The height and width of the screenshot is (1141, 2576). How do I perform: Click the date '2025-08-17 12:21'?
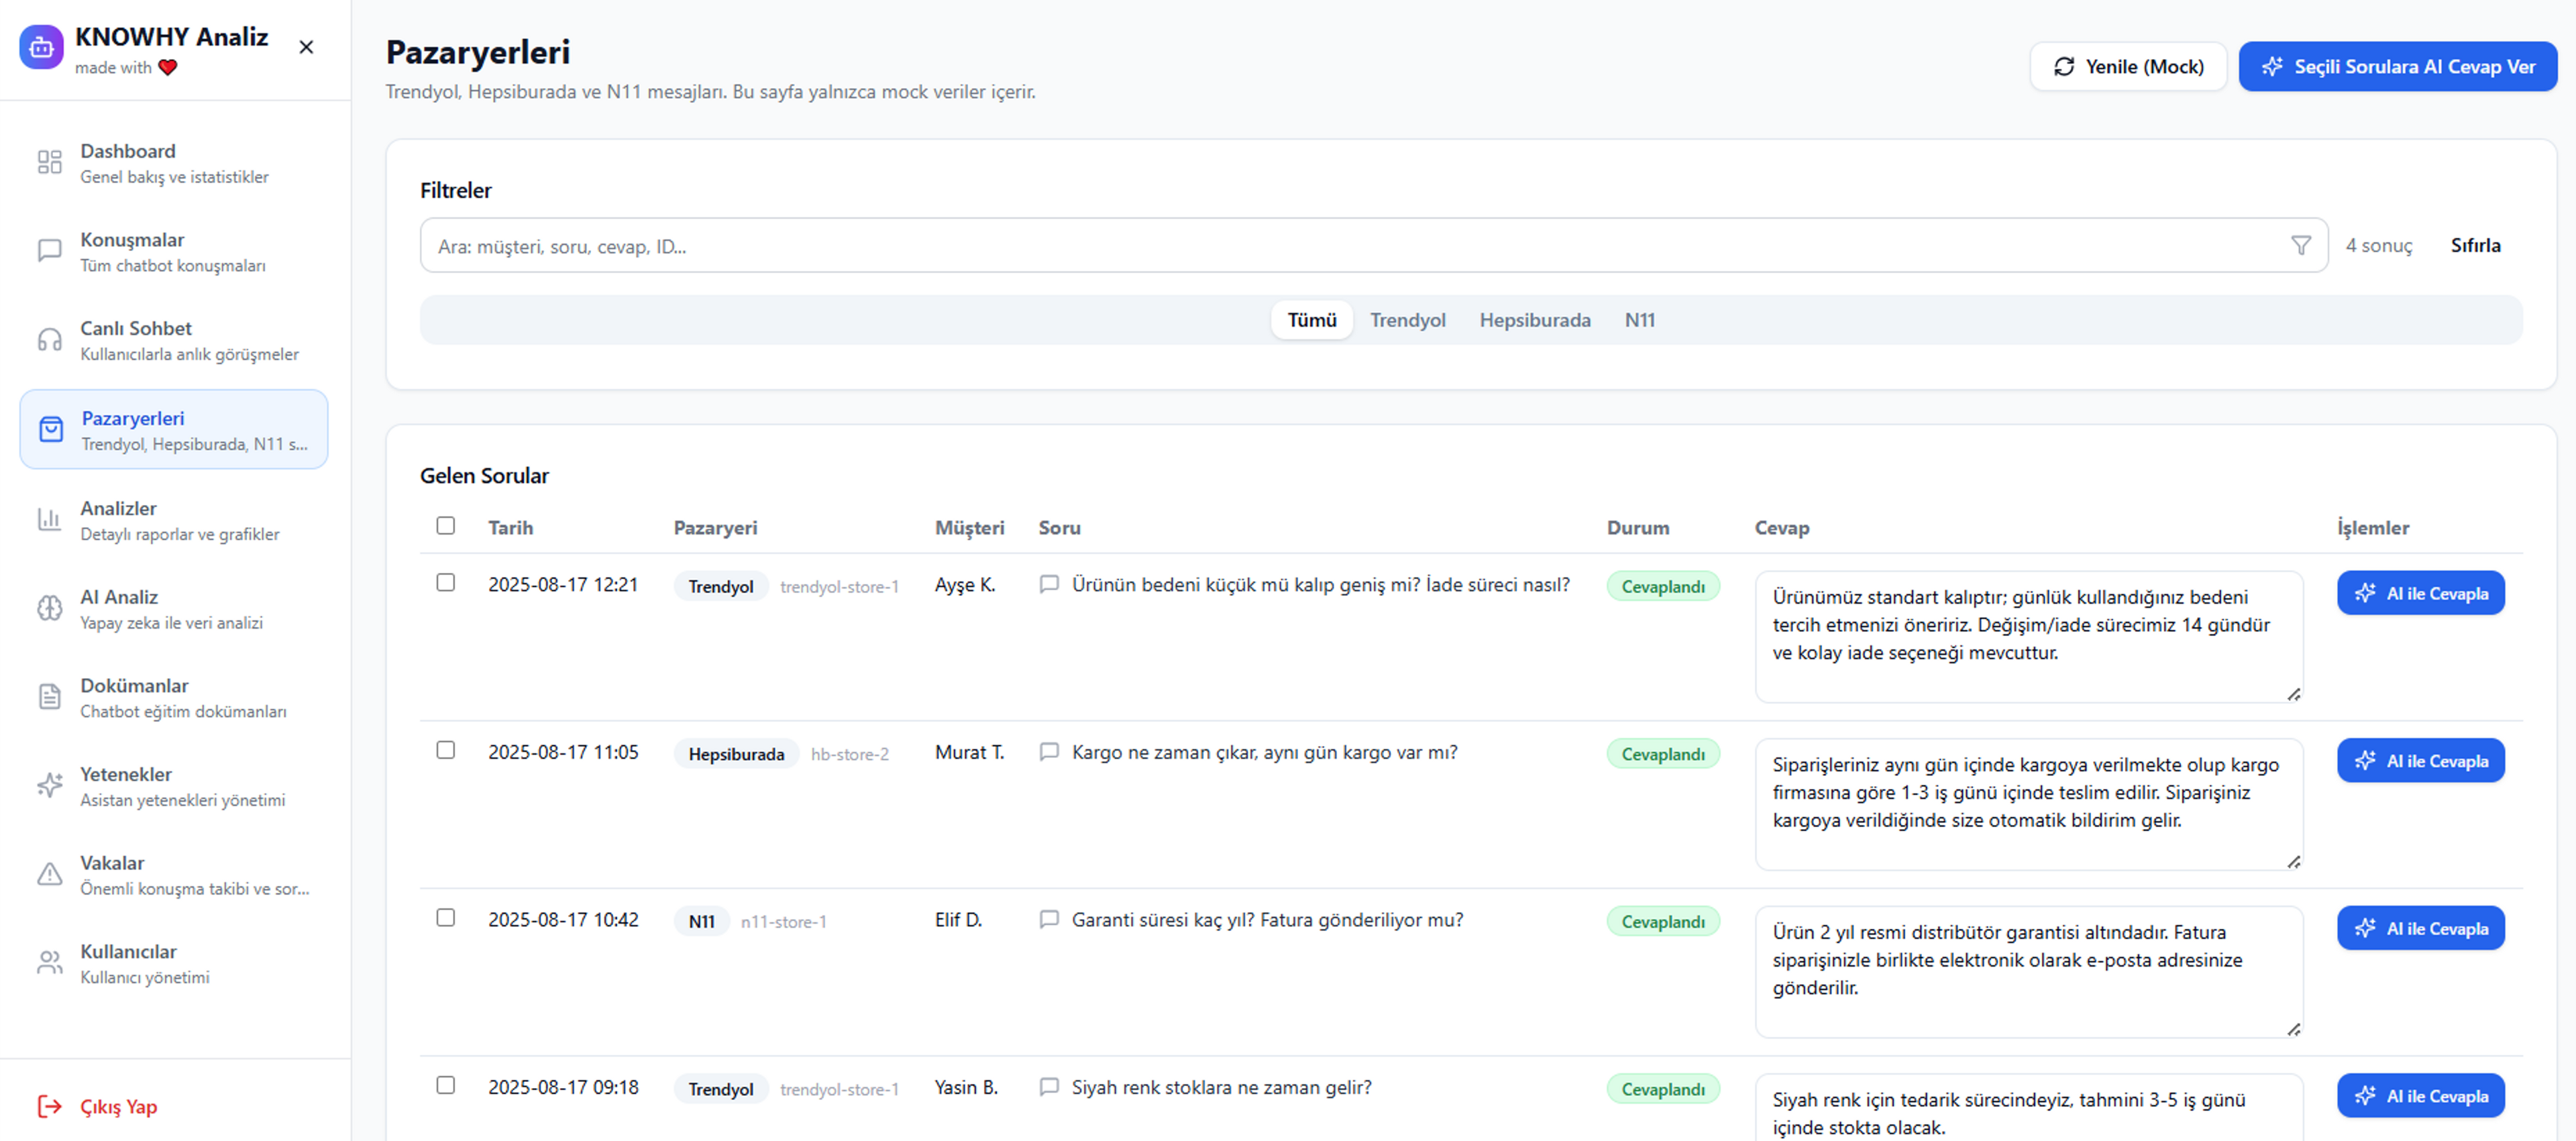(x=562, y=584)
